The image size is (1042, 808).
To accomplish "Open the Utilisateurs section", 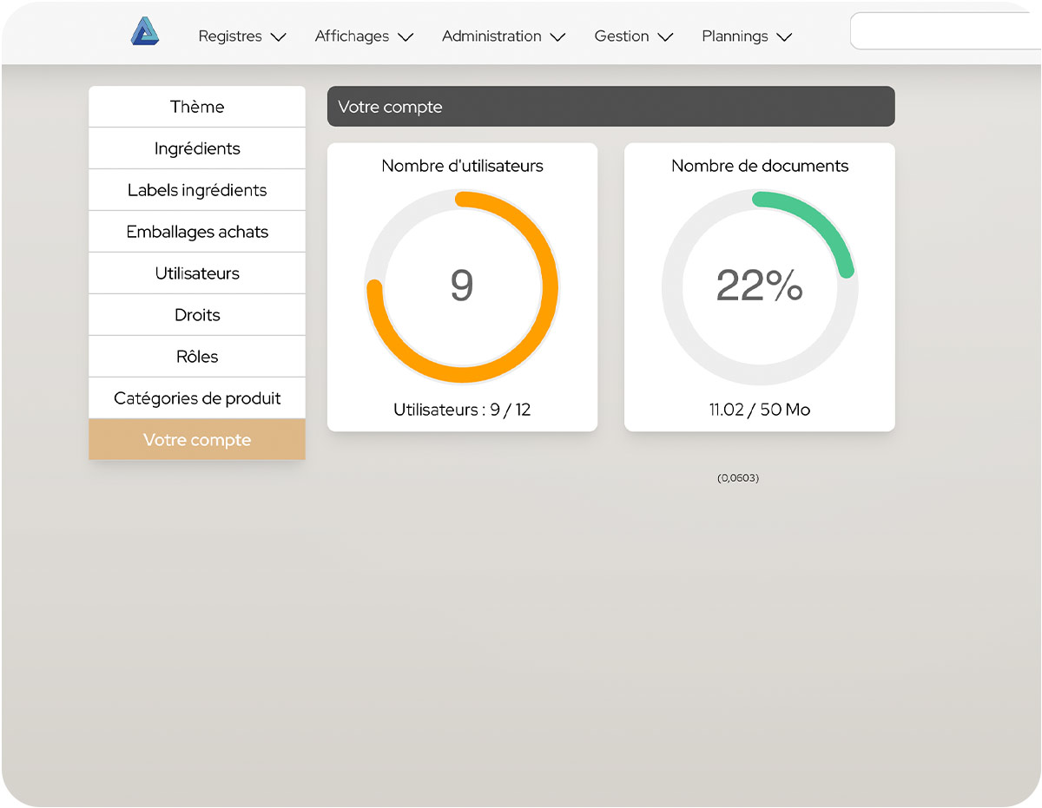I will pyautogui.click(x=197, y=273).
